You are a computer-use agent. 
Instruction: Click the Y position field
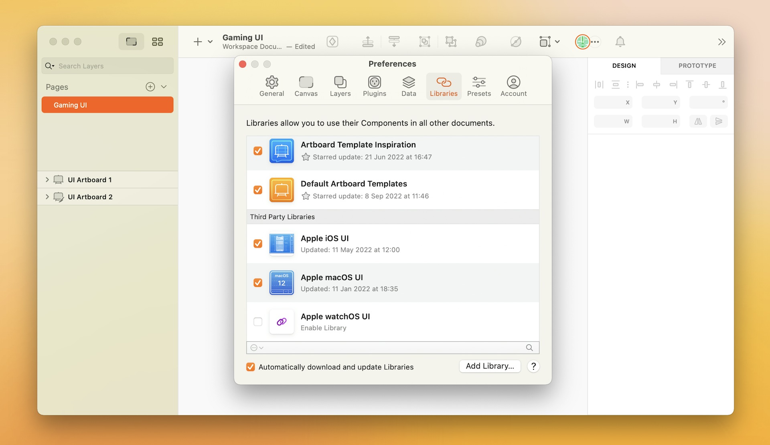click(x=661, y=103)
